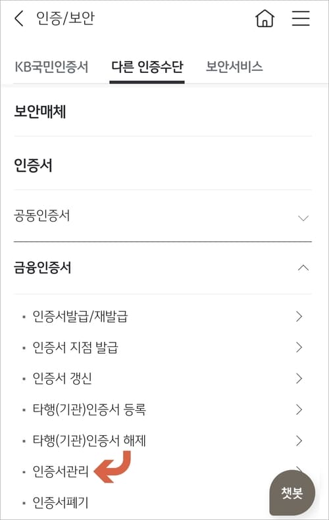
Task: Expand the 공동인증서 section chevron
Action: point(303,218)
